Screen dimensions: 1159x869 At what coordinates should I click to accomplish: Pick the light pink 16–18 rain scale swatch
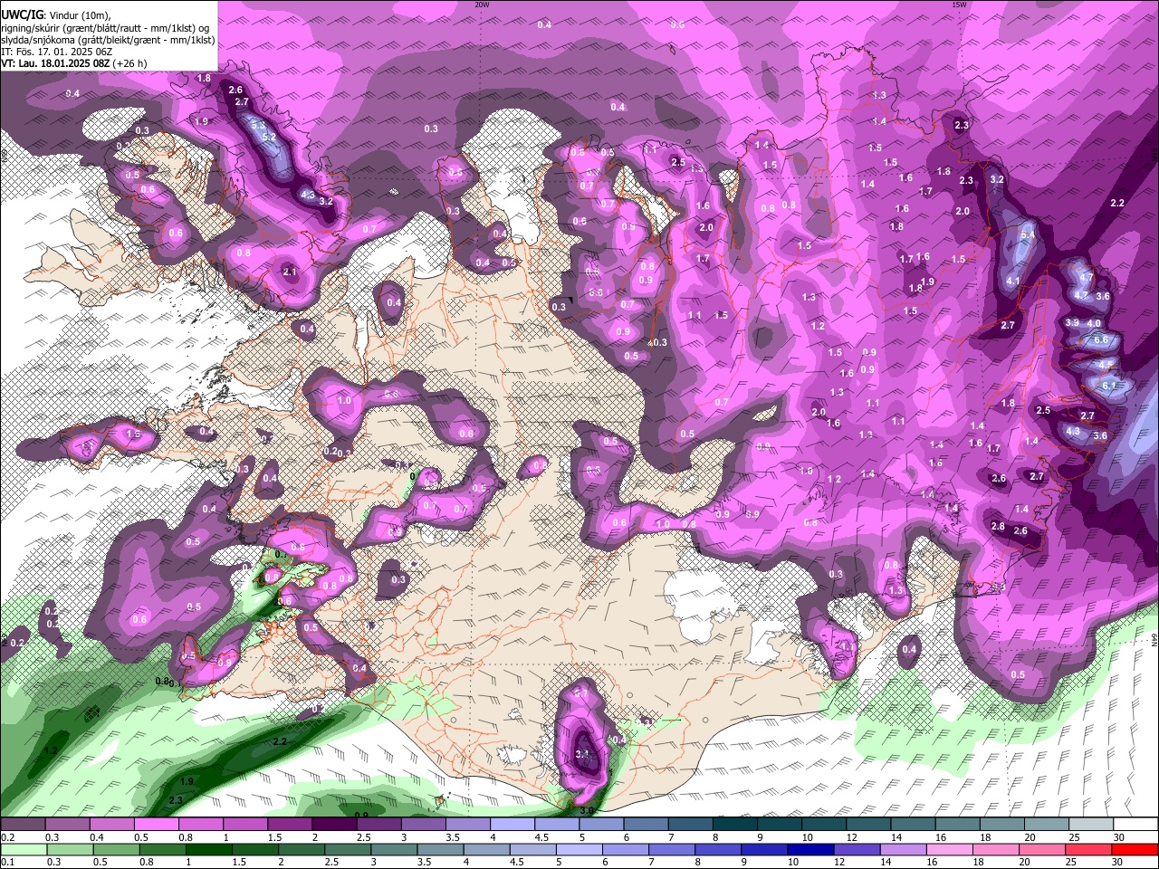tap(952, 850)
